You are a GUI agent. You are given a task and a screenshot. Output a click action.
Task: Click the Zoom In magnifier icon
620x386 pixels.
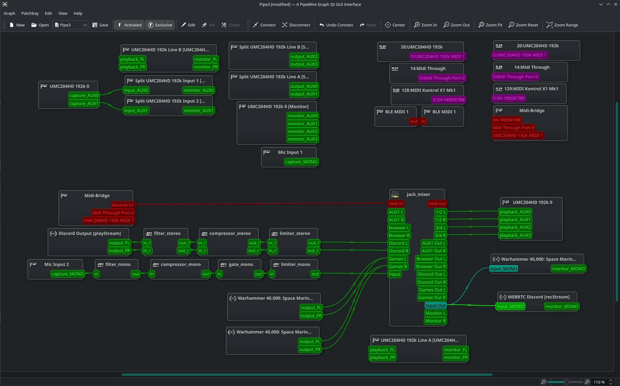pyautogui.click(x=417, y=25)
